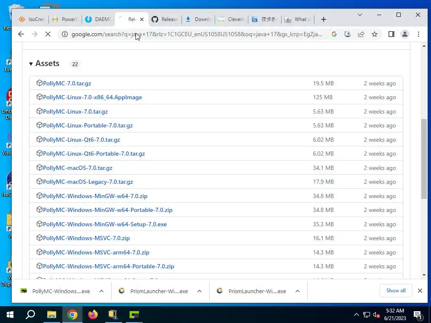Show hidden system tray icons
Viewport: 431px width, 323px height.
click(356, 315)
